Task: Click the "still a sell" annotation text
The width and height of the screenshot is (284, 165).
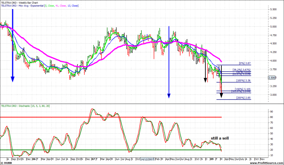Action: [220, 138]
